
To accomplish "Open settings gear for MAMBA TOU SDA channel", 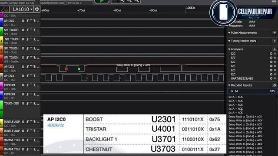I will pos(23,140).
